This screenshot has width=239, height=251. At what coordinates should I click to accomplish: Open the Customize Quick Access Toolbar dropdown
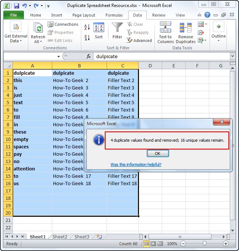pos(48,6)
